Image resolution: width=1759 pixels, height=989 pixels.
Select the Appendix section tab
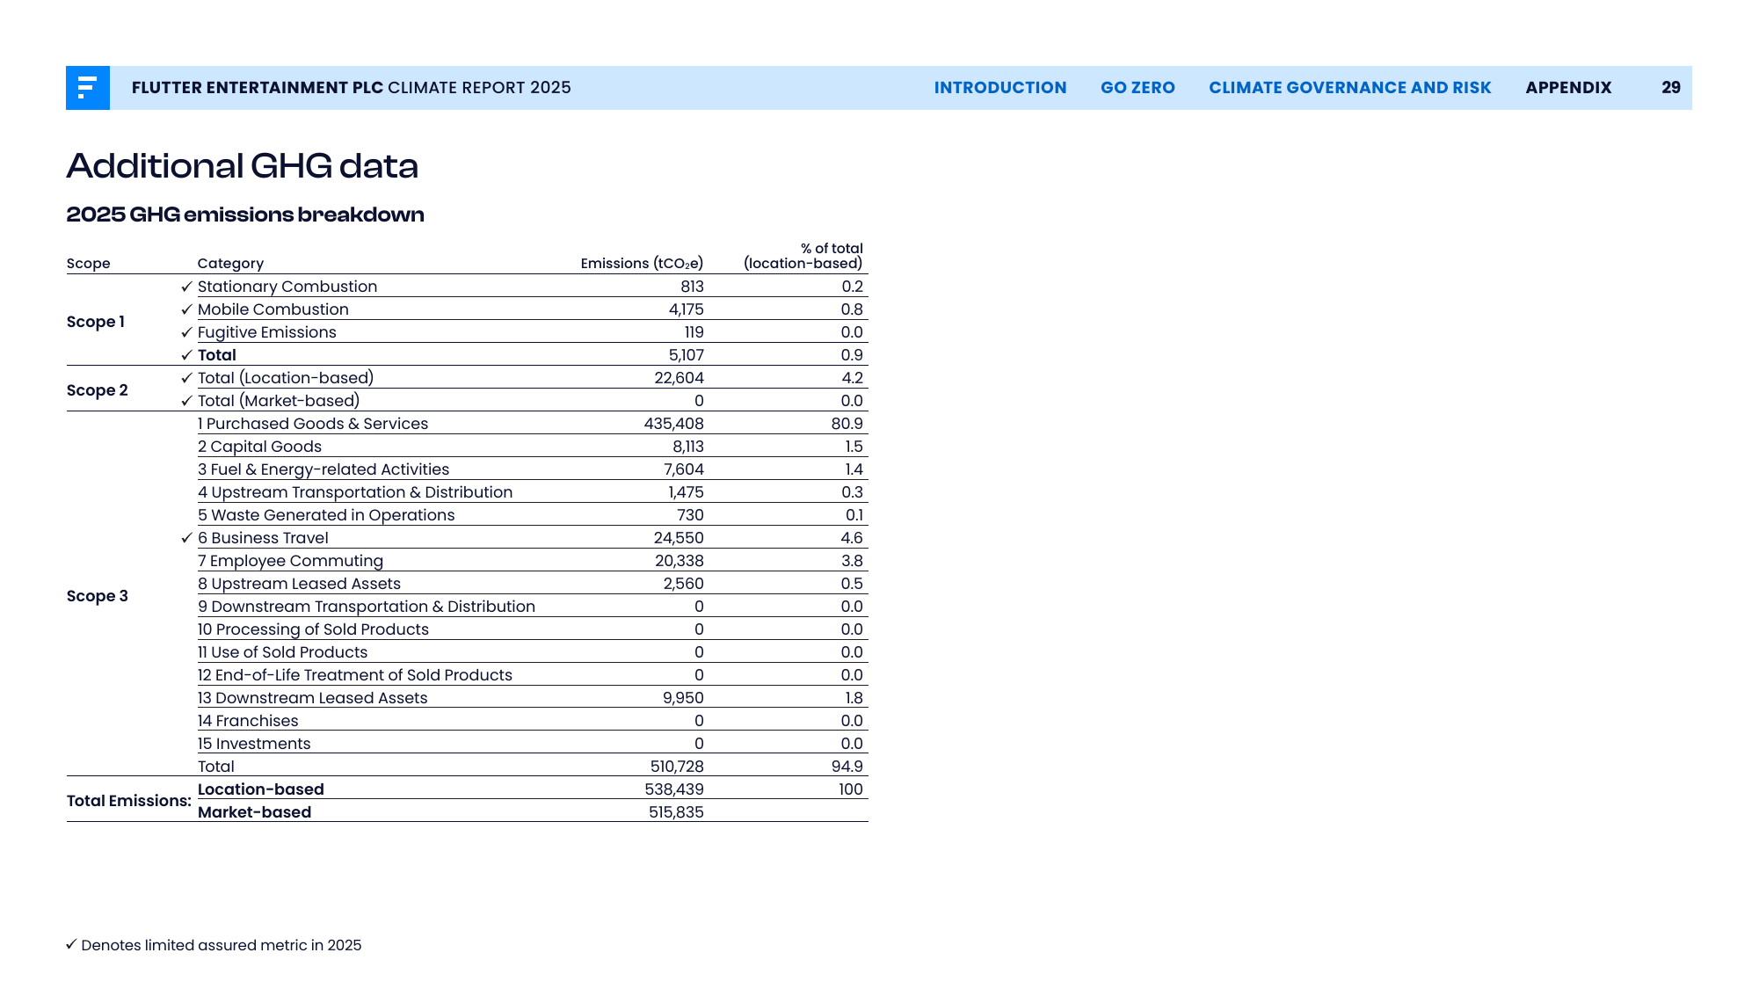1568,88
